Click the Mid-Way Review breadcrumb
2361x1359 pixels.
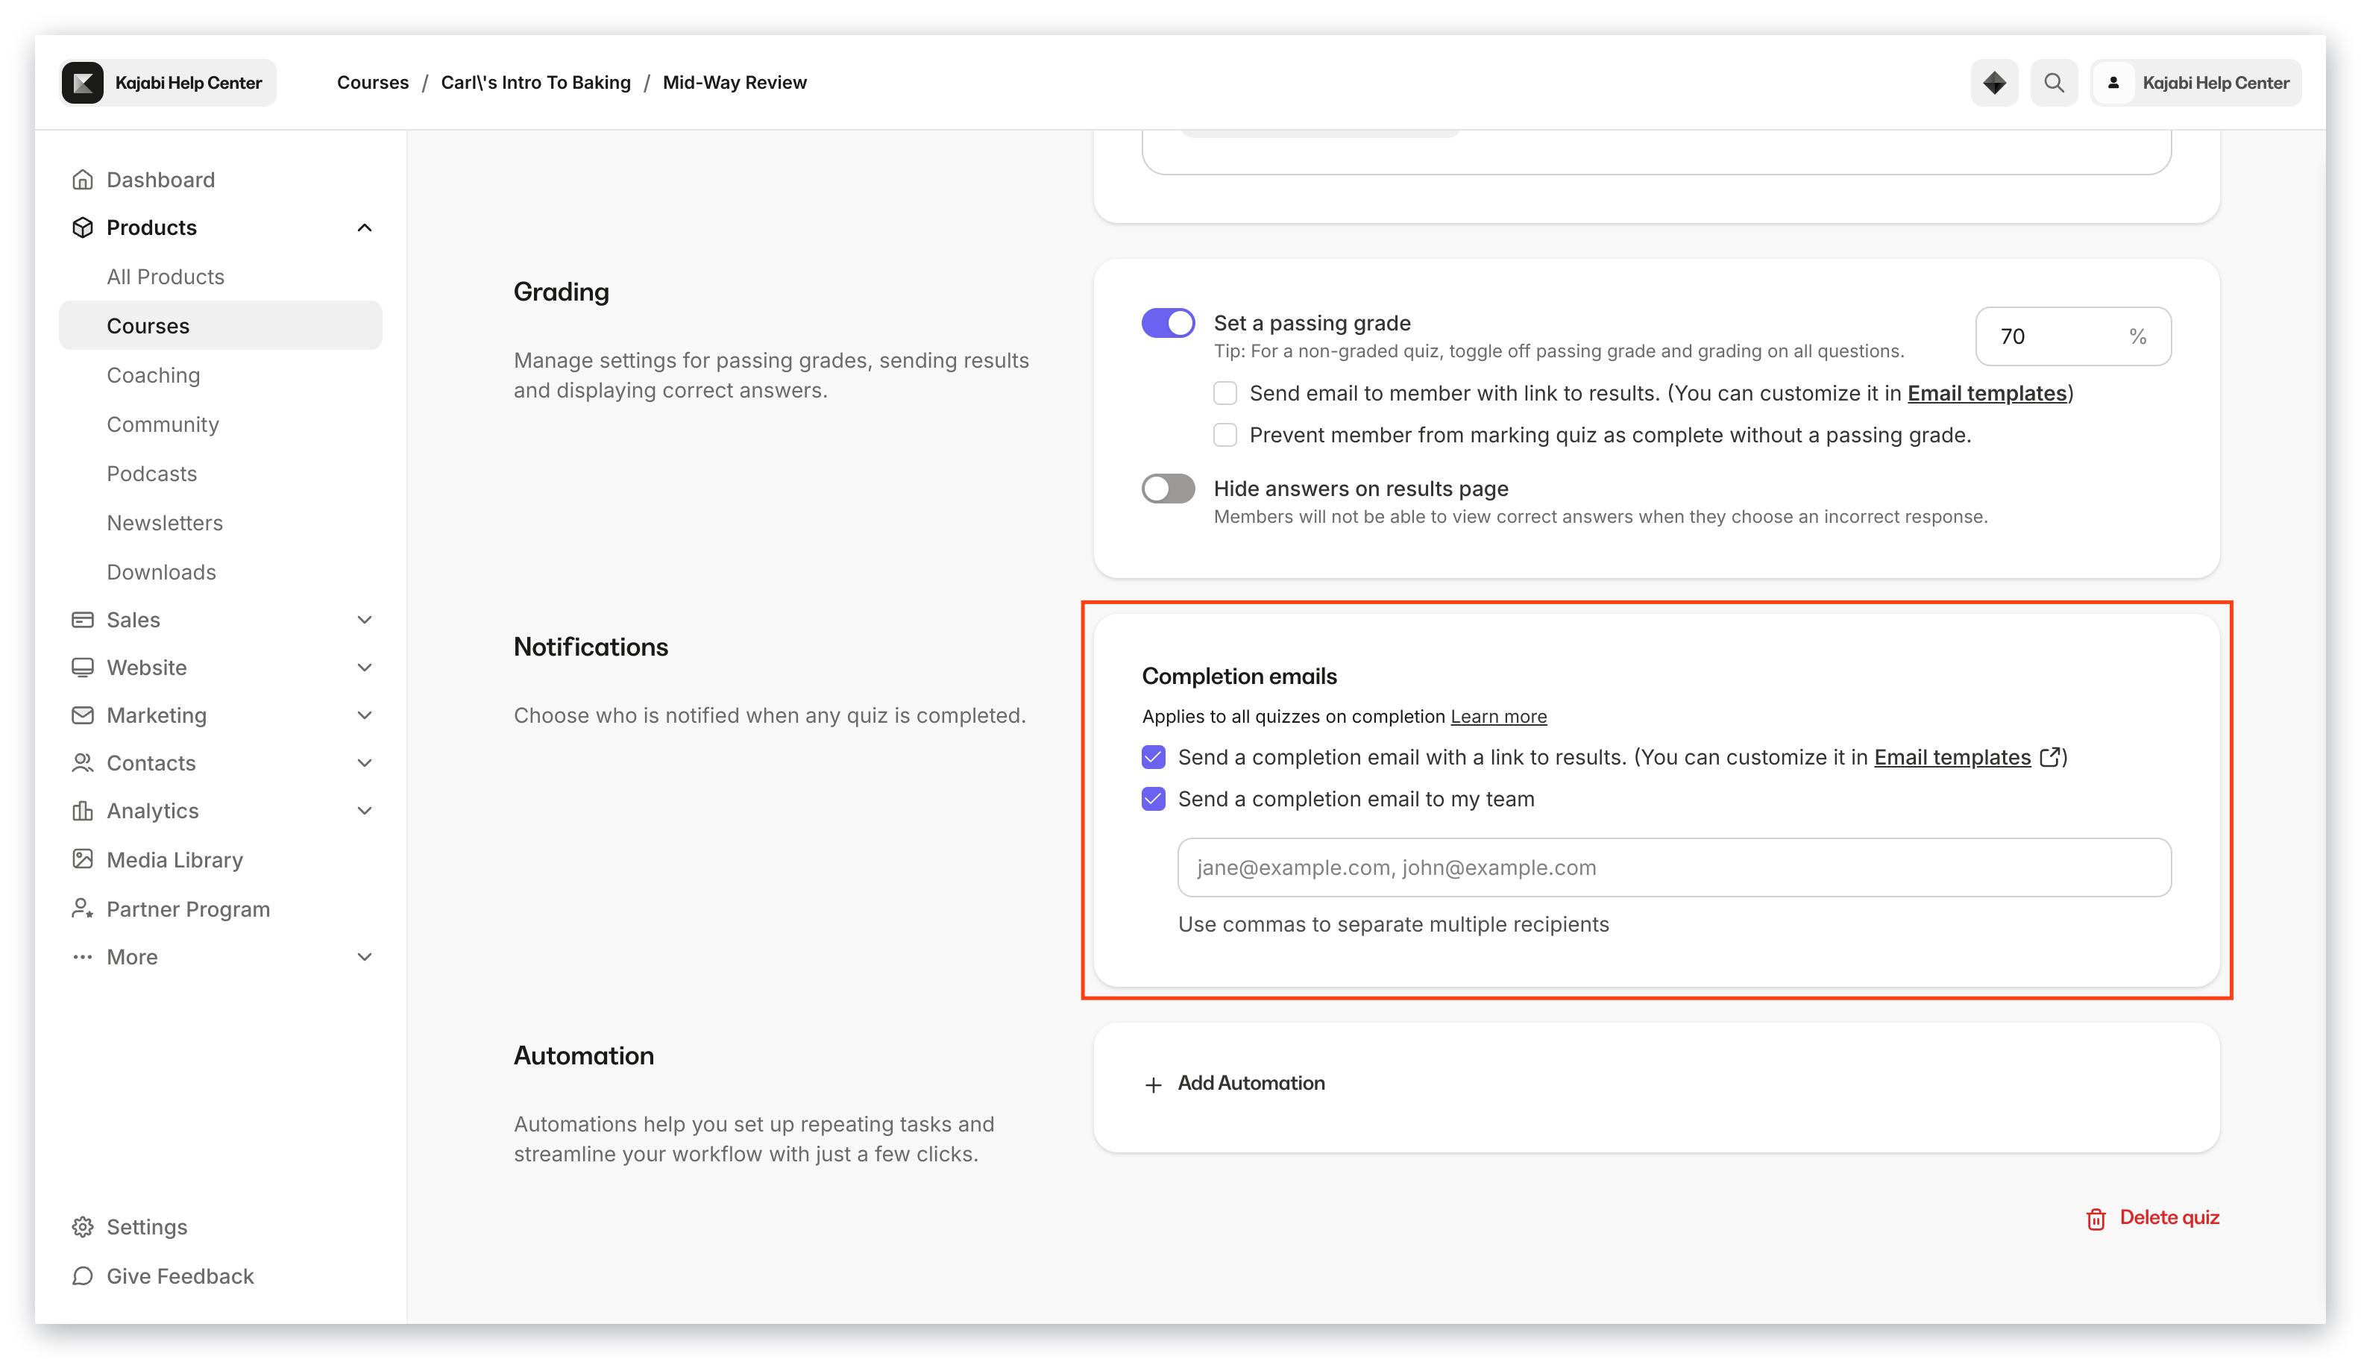click(735, 82)
